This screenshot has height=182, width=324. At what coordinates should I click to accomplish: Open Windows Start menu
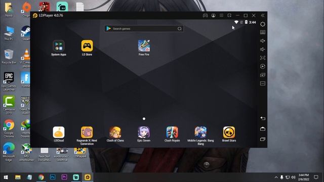(6, 177)
